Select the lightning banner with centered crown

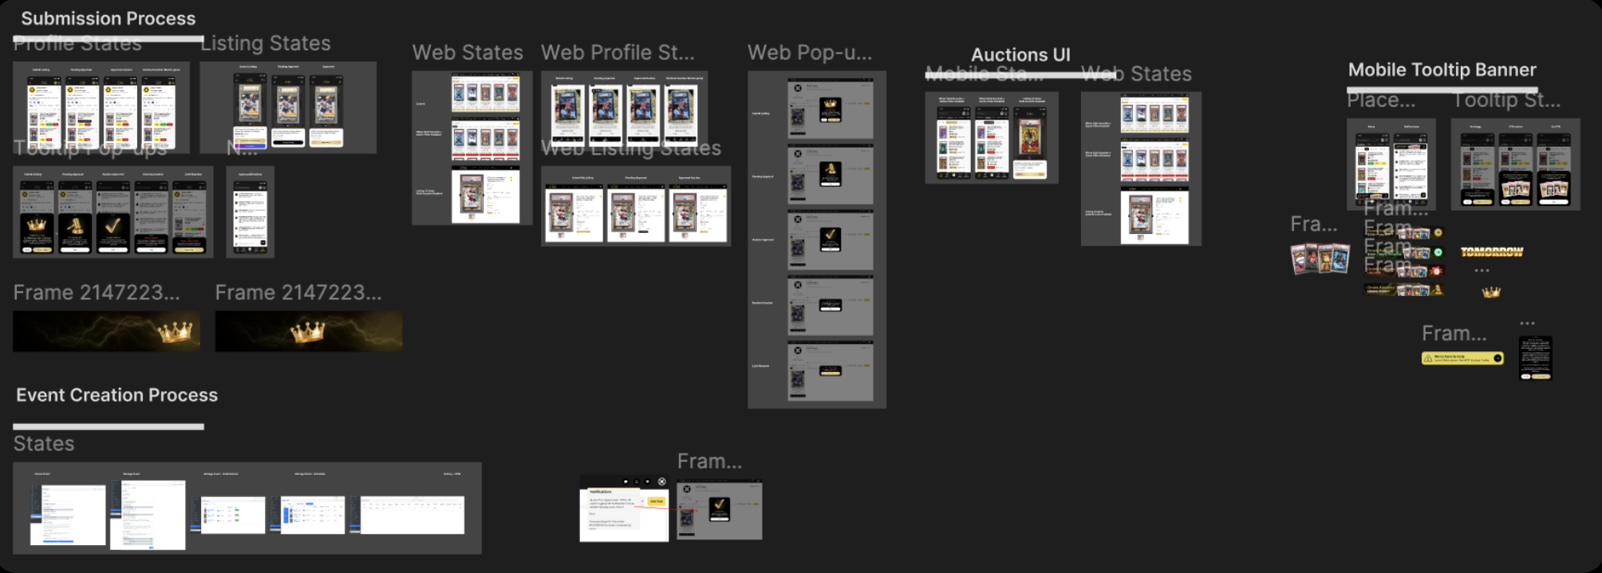pos(309,331)
